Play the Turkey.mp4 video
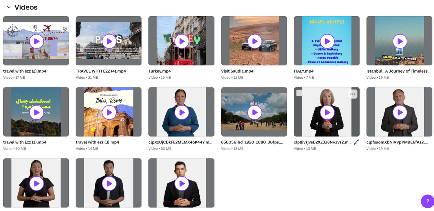The image size is (434, 211). (x=182, y=41)
